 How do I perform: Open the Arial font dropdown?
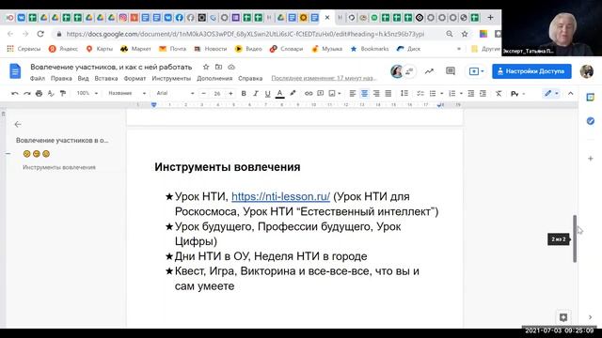pos(175,93)
